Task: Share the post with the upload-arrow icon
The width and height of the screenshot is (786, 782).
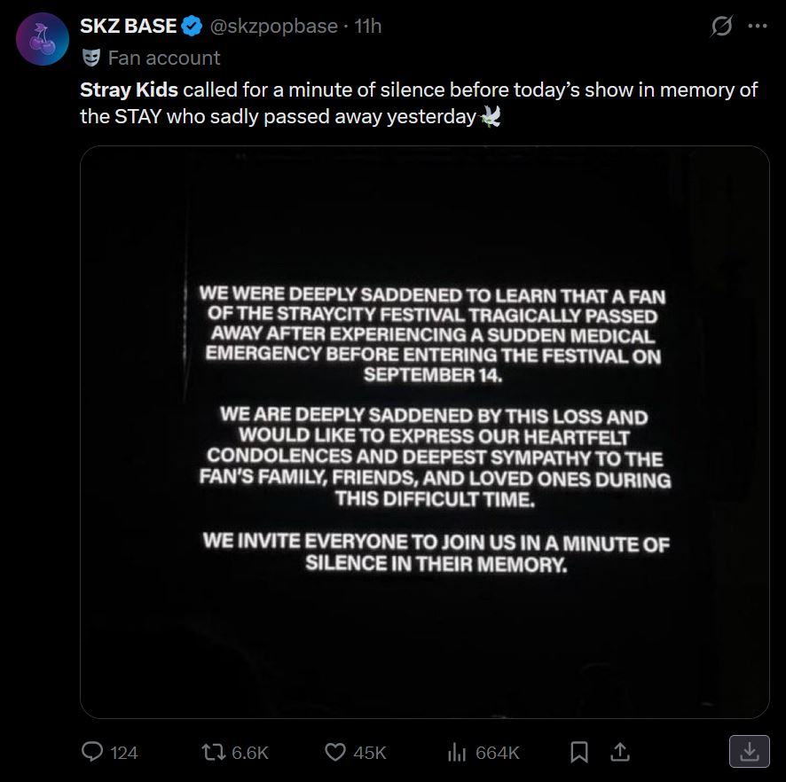Action: [x=620, y=752]
